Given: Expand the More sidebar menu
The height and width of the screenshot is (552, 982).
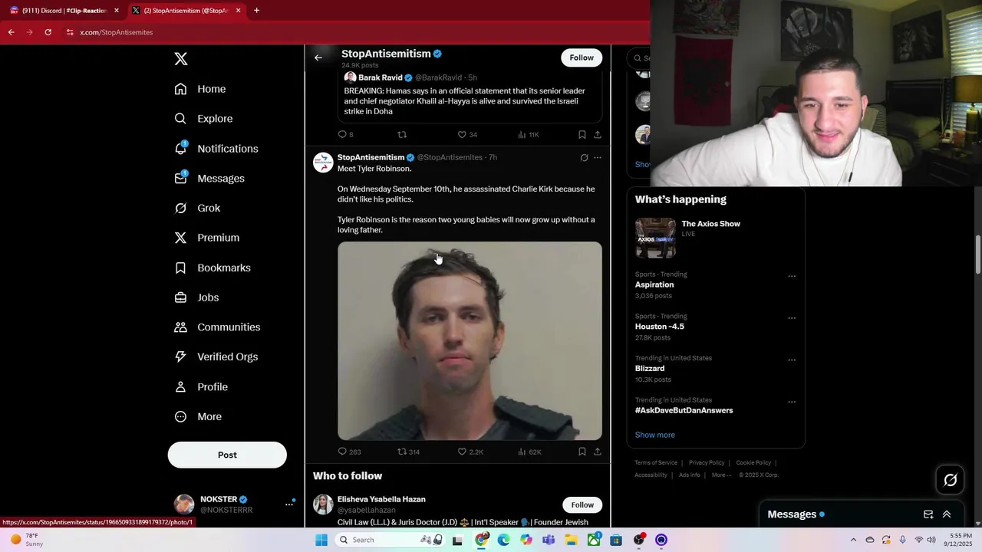Looking at the screenshot, I should (198, 417).
